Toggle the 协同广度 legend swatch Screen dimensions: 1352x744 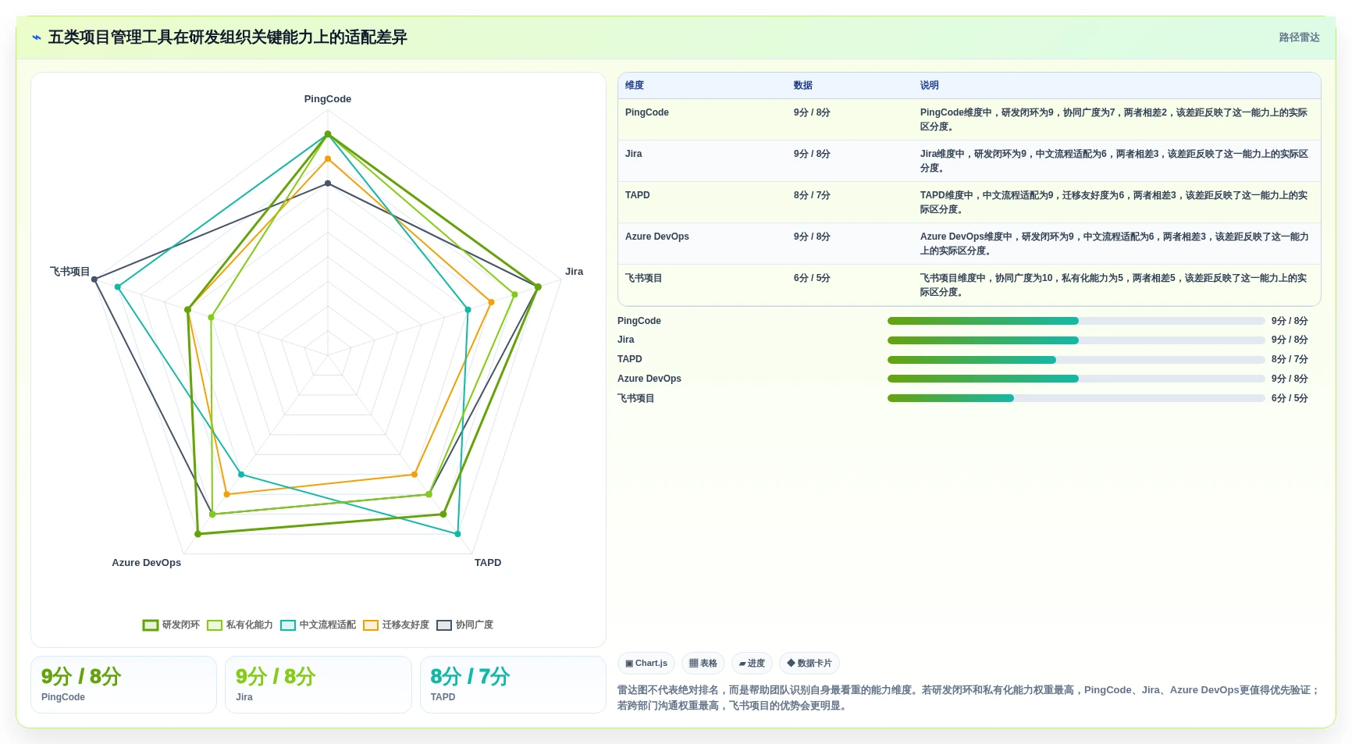444,625
